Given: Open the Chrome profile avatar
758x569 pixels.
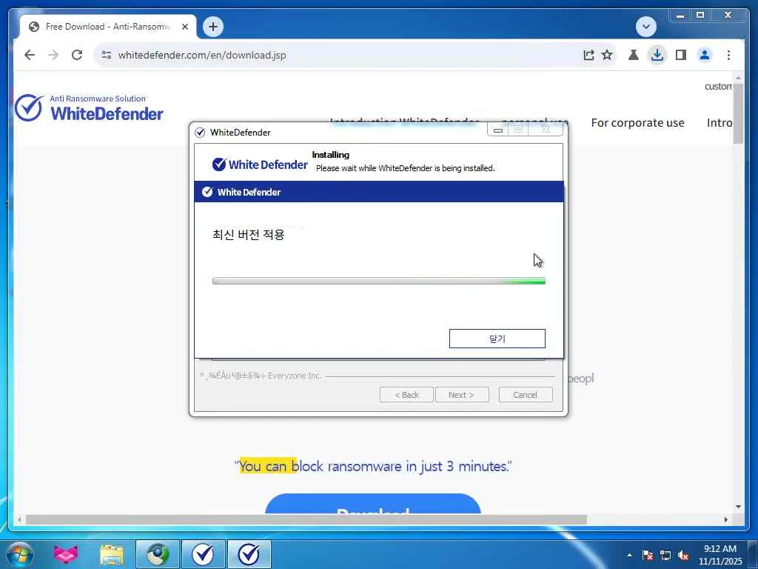Looking at the screenshot, I should [x=705, y=55].
